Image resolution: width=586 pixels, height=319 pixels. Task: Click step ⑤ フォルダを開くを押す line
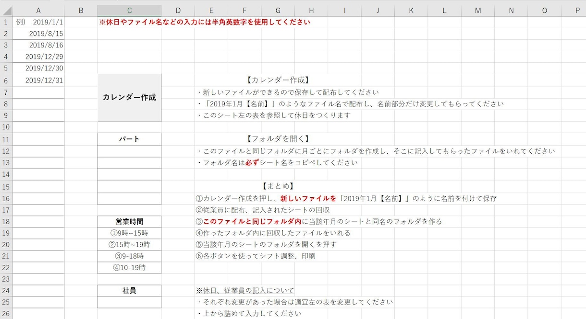point(266,244)
